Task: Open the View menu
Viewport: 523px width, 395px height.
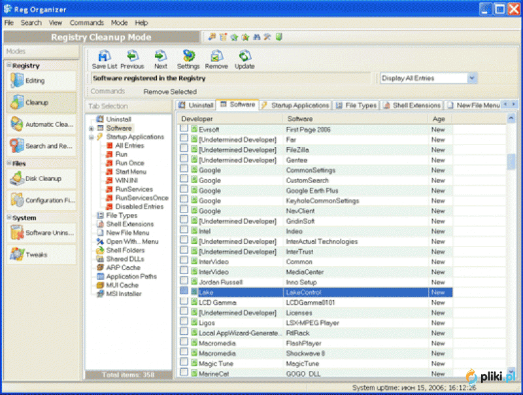Action: tap(56, 23)
